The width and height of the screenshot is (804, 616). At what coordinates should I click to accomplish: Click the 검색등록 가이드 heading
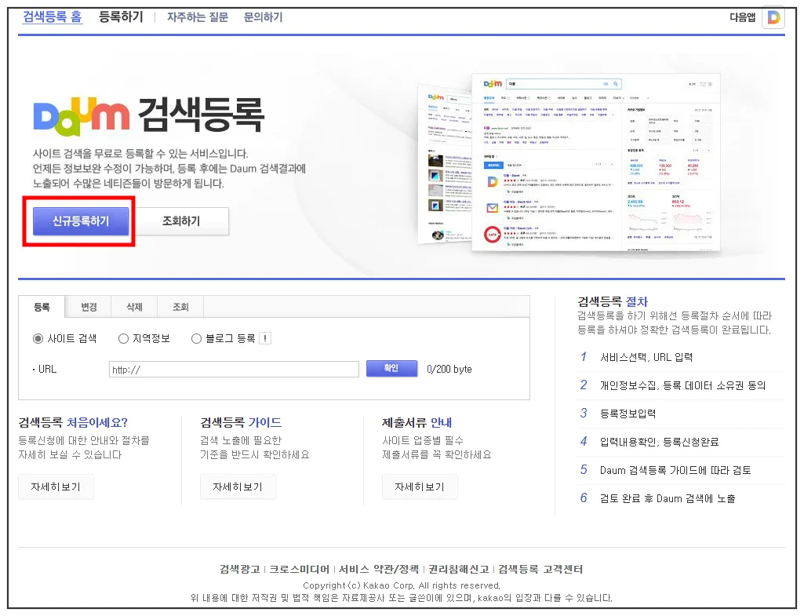click(x=241, y=423)
